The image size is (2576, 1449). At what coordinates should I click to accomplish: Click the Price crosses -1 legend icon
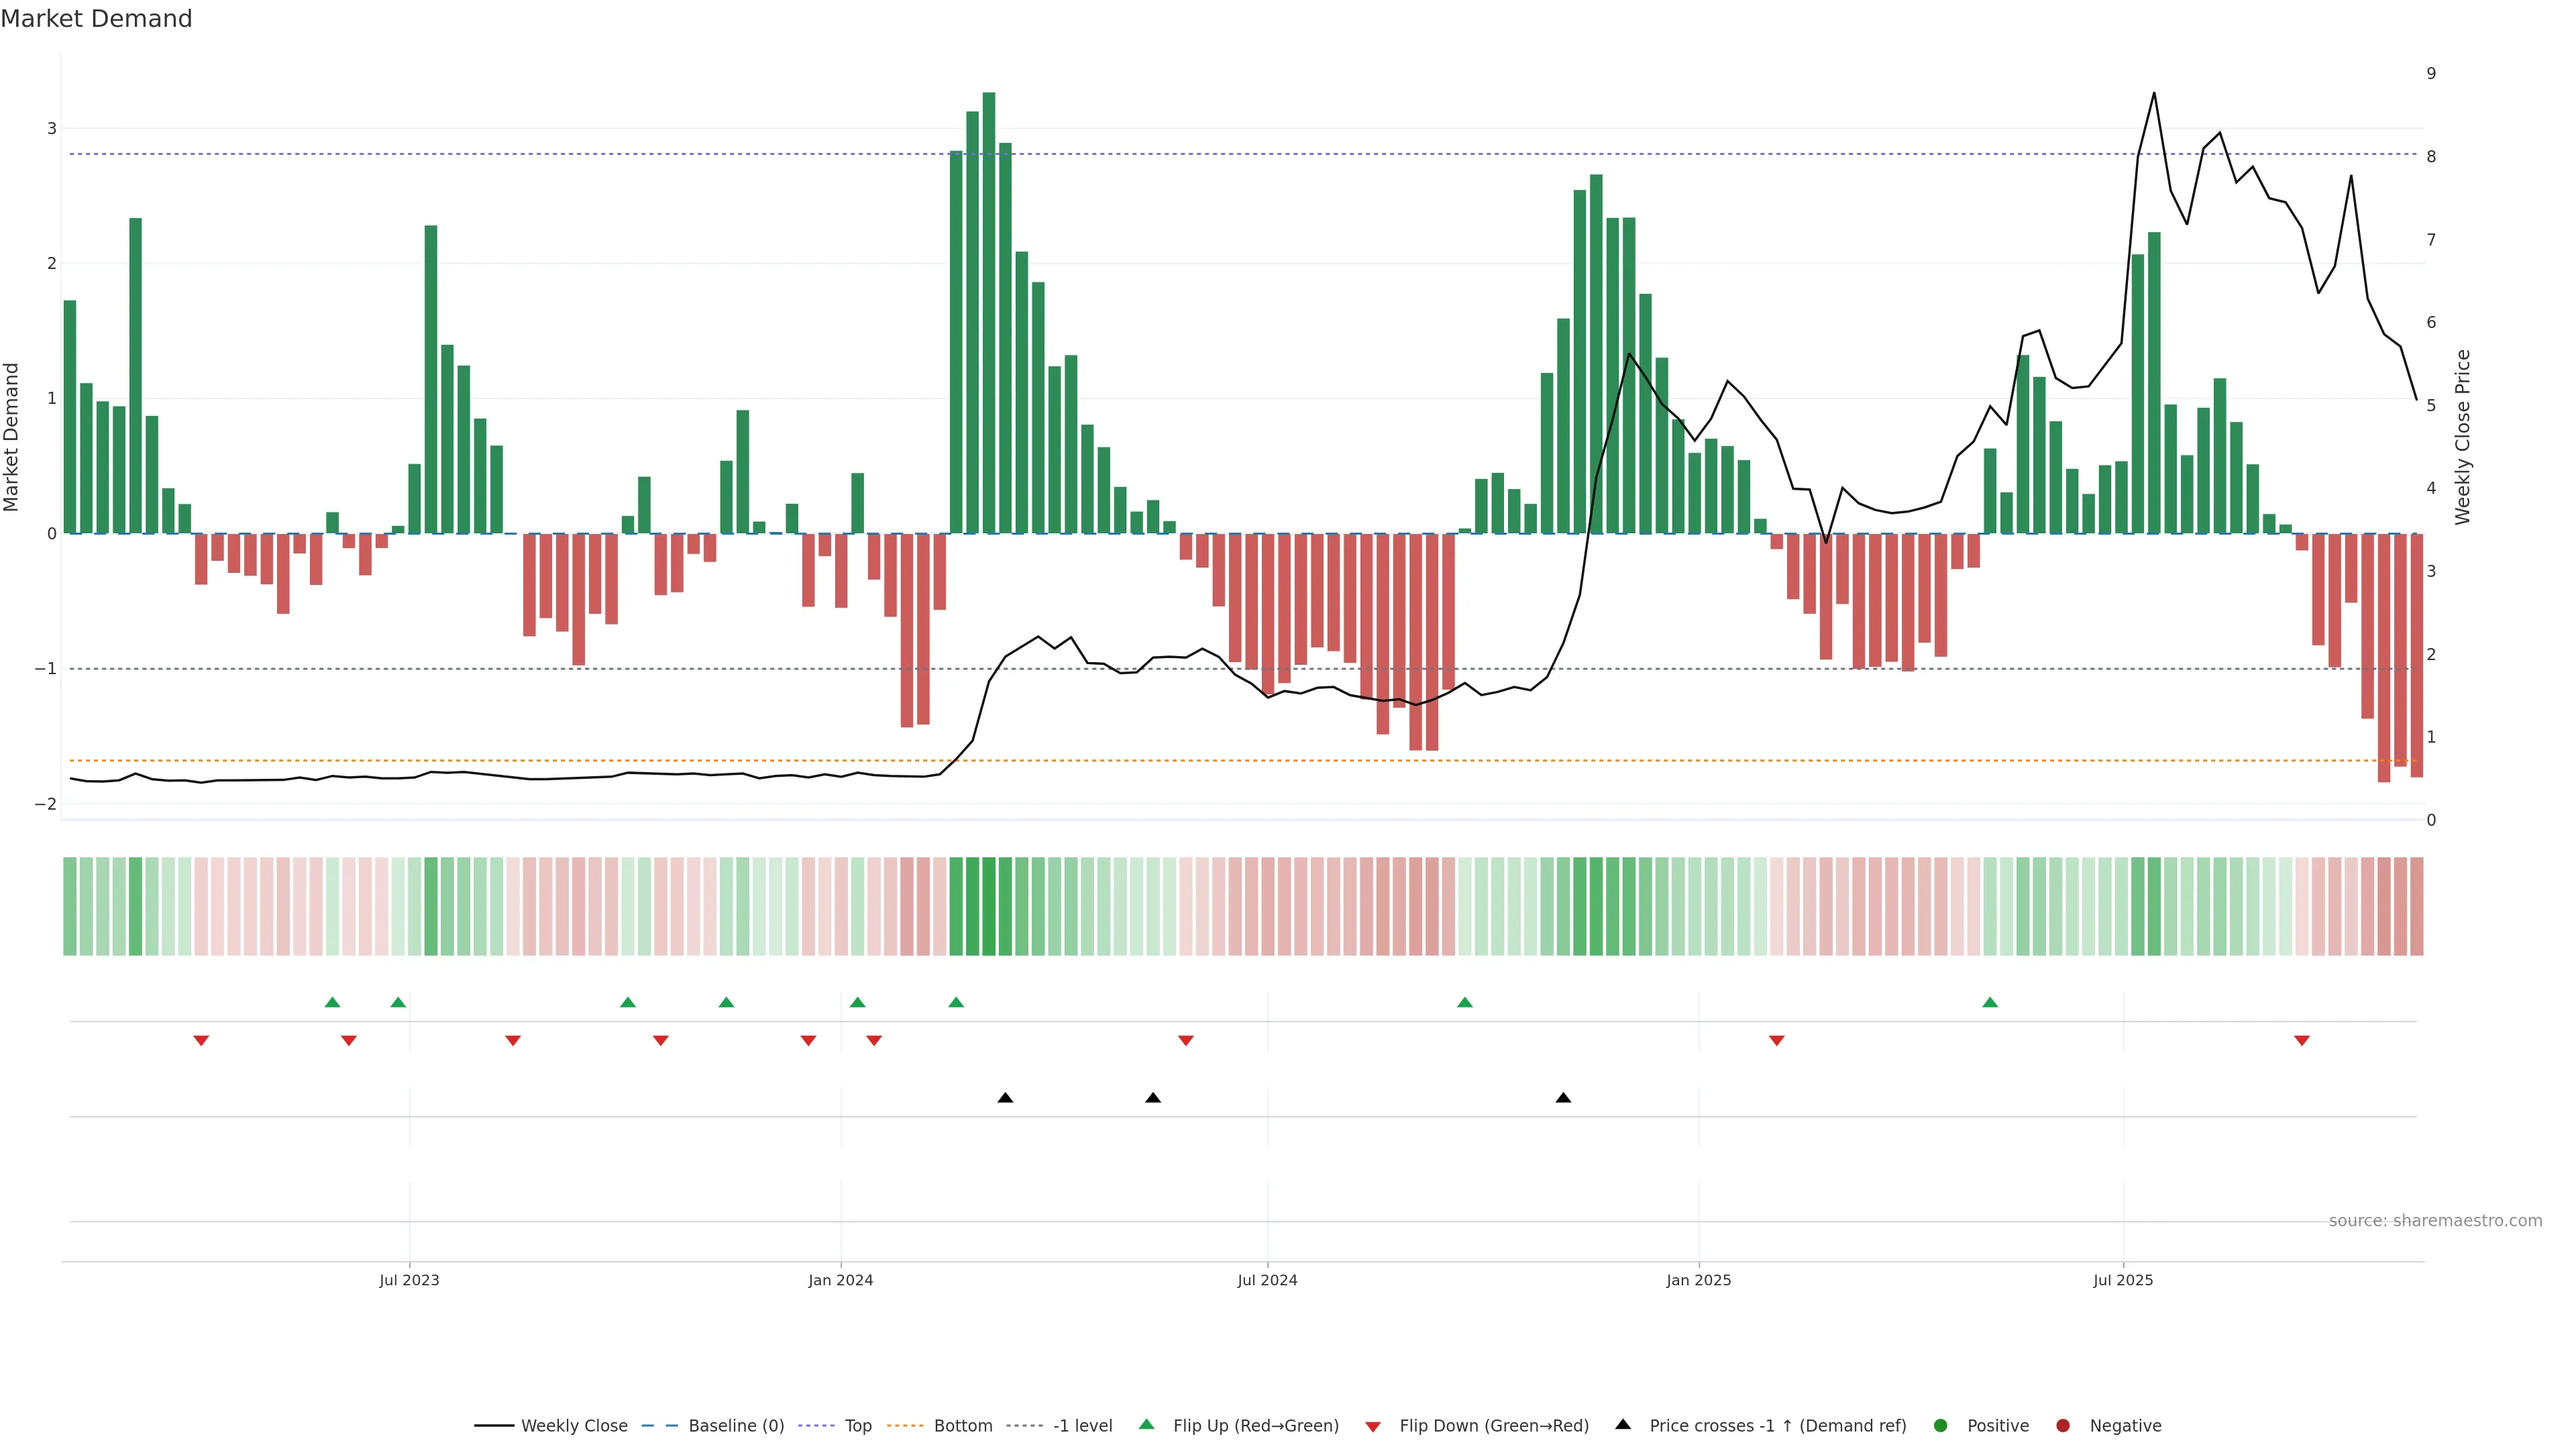[x=1623, y=1425]
